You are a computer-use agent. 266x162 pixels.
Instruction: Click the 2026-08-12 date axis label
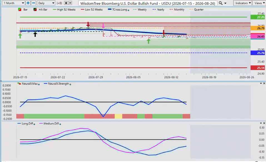(x=171, y=77)
